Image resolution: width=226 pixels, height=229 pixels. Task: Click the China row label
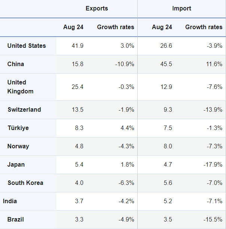point(16,64)
